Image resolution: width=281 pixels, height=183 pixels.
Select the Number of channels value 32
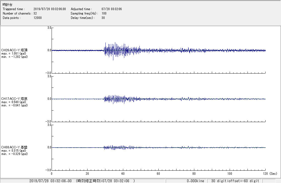[35, 13]
